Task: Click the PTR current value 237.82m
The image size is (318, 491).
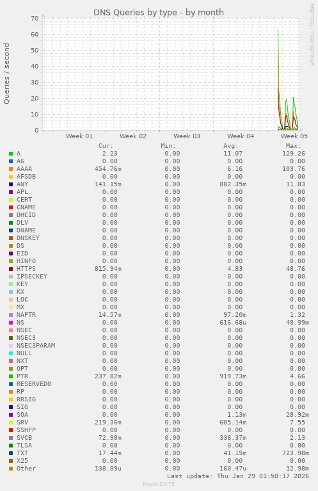Action: pos(108,376)
